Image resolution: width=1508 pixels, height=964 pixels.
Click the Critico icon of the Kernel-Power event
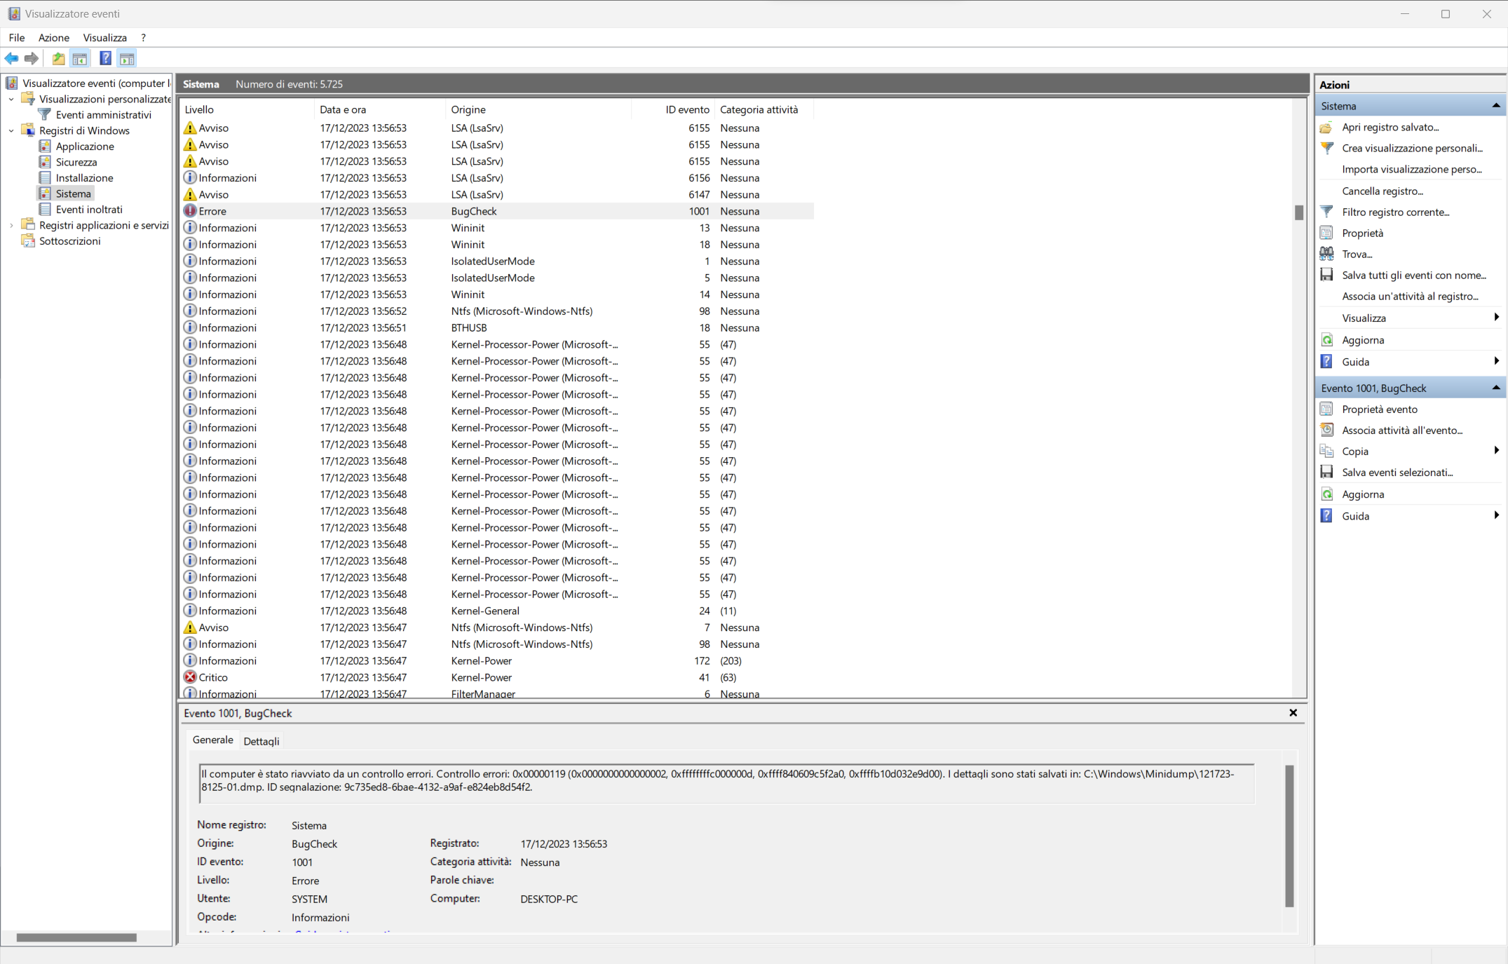[x=190, y=677]
